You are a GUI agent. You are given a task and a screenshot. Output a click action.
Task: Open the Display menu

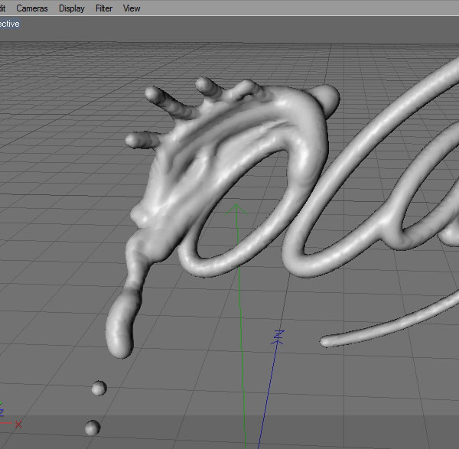(x=72, y=8)
